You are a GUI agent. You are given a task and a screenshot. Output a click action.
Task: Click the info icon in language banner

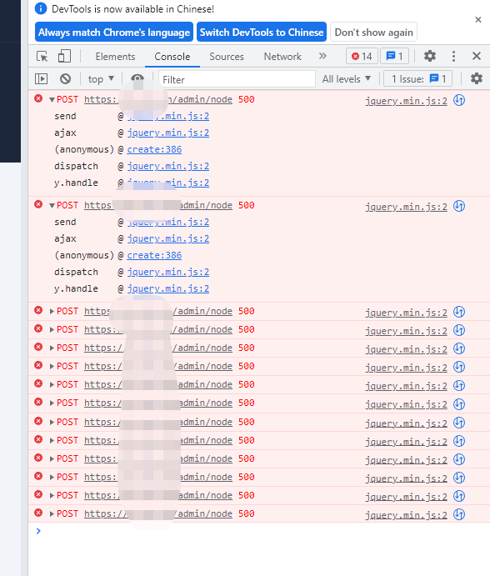pyautogui.click(x=41, y=8)
